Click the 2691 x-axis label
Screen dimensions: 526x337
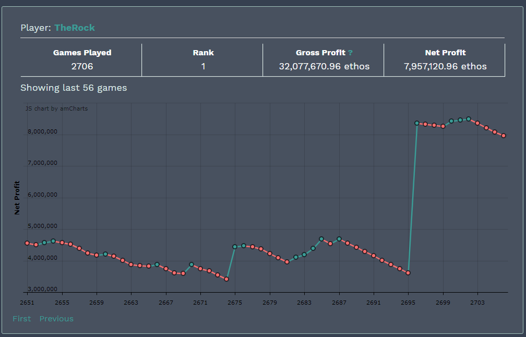tap(374, 303)
